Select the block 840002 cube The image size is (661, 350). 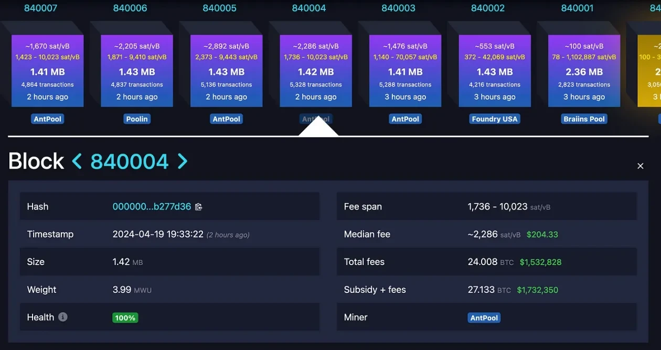(495, 71)
